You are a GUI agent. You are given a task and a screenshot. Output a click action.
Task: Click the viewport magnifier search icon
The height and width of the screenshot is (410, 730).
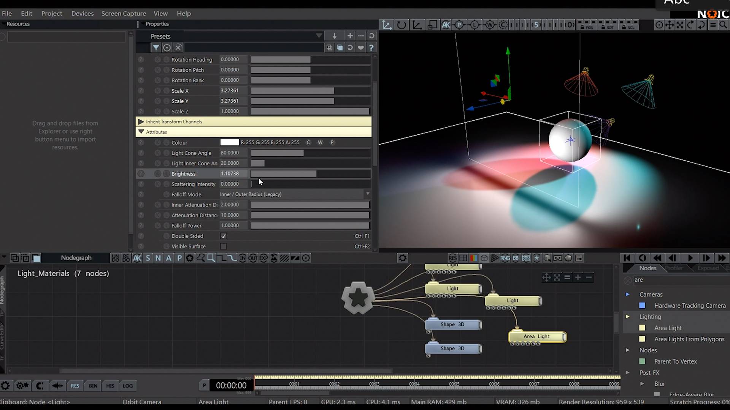click(723, 25)
